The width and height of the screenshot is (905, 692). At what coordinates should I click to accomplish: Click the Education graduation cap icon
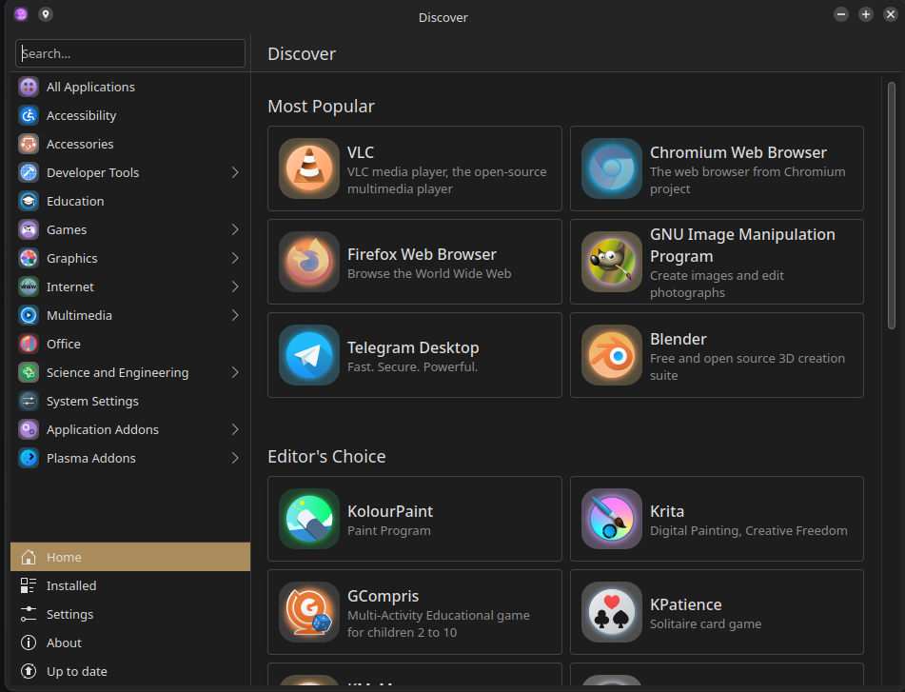tap(29, 202)
